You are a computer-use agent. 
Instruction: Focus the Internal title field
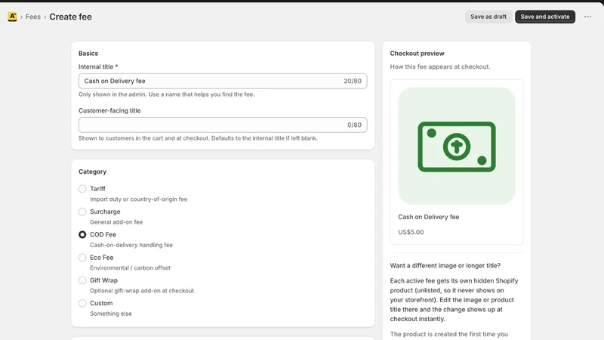click(223, 81)
